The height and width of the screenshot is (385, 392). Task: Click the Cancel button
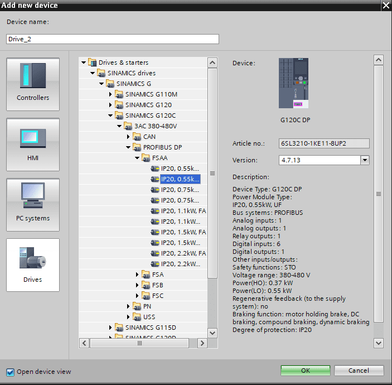tap(359, 370)
